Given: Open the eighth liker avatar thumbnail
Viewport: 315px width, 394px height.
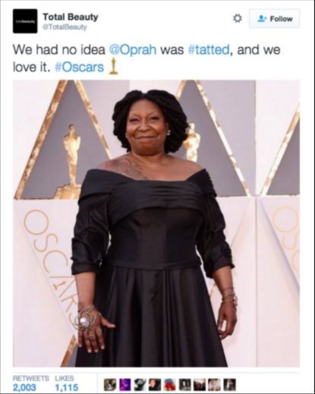Looking at the screenshot, I should click(214, 385).
